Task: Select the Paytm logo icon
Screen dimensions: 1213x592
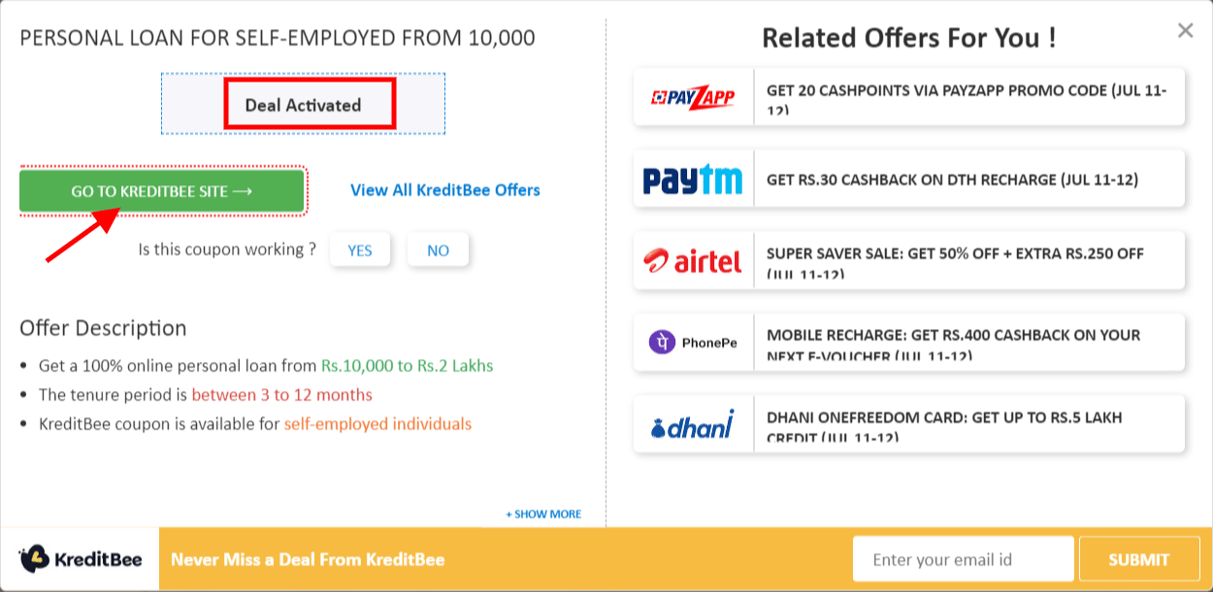Action: (693, 179)
